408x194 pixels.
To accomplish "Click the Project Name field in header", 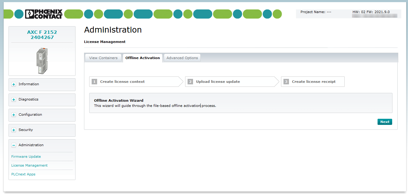I will point(316,12).
